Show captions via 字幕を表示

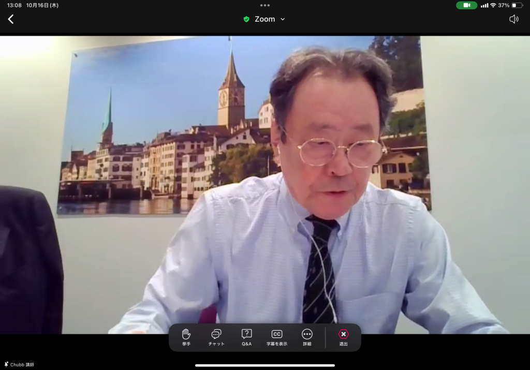277,337
